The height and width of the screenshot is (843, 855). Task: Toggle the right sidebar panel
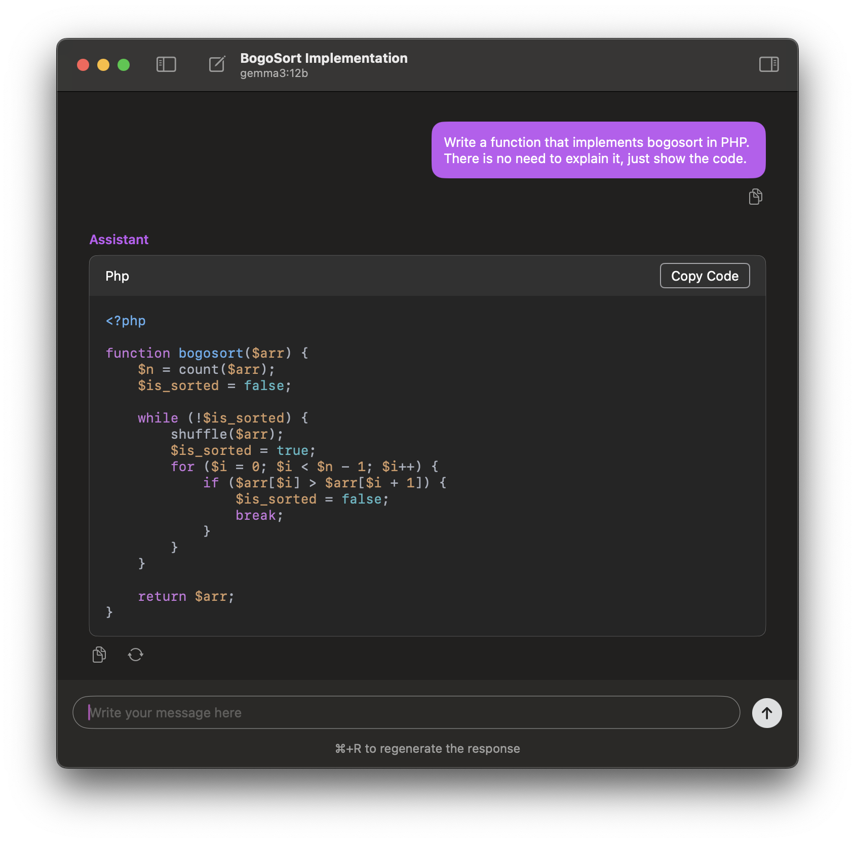coord(768,64)
